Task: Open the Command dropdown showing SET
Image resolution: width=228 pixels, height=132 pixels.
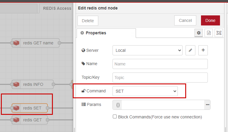Action: pyautogui.click(x=145, y=91)
